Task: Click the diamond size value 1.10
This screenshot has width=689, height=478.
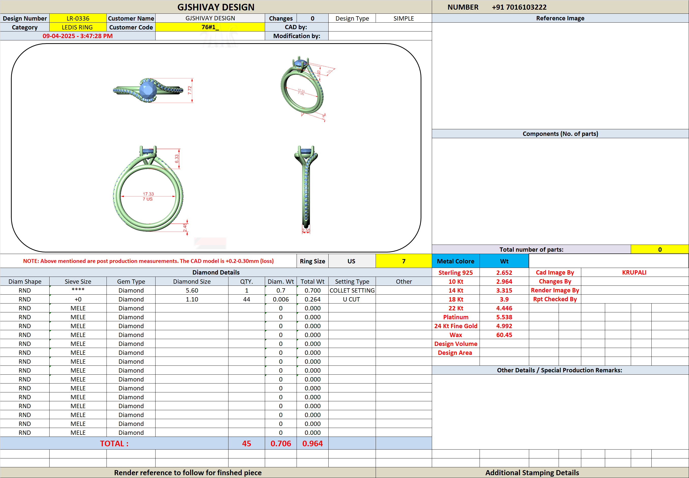Action: click(x=192, y=299)
